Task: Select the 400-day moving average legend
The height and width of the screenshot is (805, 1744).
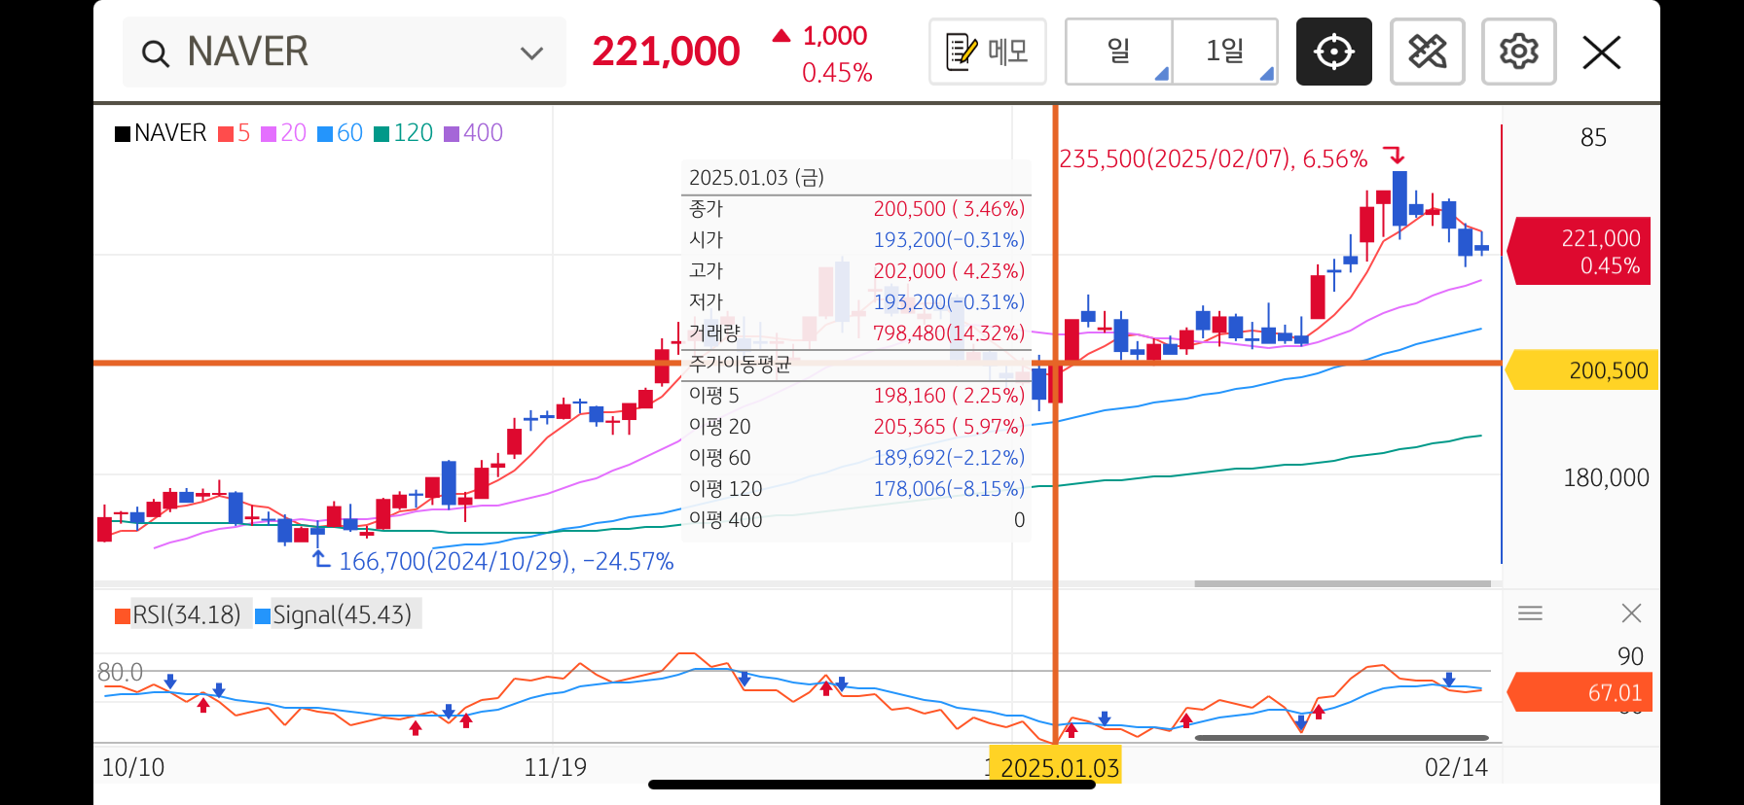Action: [x=474, y=133]
